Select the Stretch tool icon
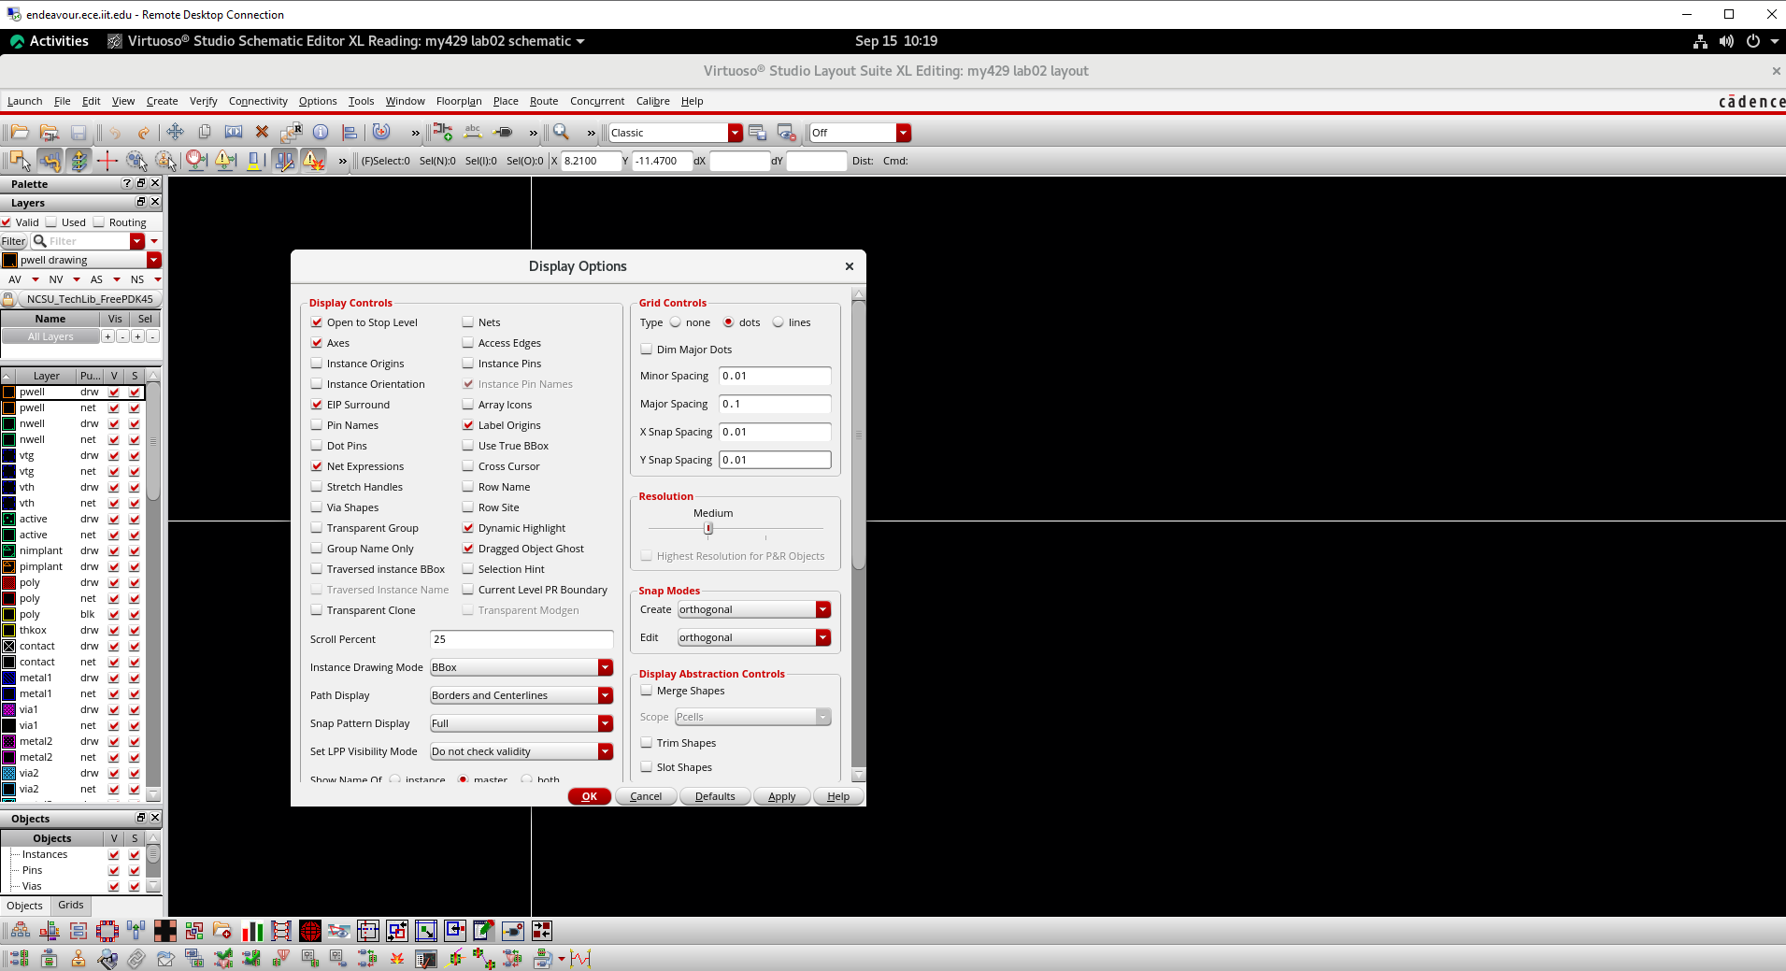This screenshot has width=1786, height=971. [234, 133]
